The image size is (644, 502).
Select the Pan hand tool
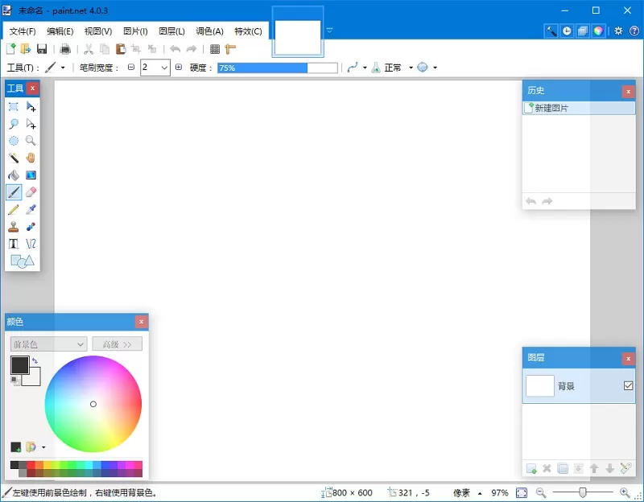(31, 158)
